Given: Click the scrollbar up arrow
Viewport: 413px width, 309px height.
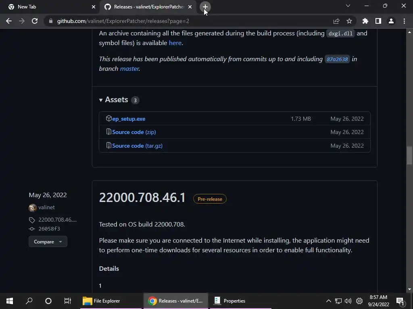Looking at the screenshot, I should click(409, 32).
